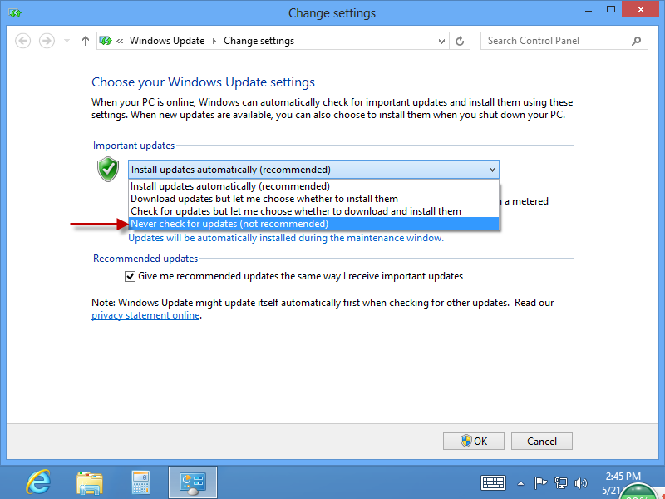The height and width of the screenshot is (499, 665).
Task: Click the network tray icon
Action: (x=560, y=483)
